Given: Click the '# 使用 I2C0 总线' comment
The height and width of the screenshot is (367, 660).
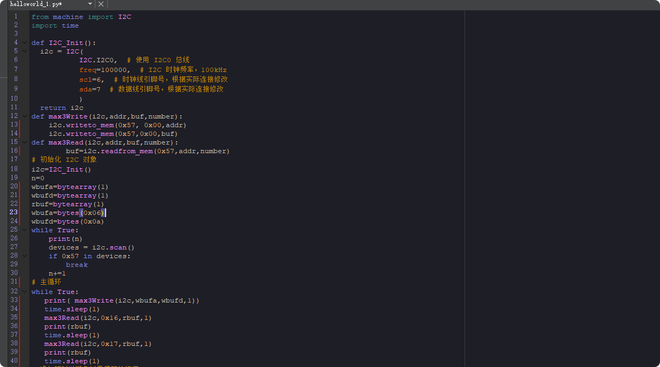Looking at the screenshot, I should click(158, 60).
